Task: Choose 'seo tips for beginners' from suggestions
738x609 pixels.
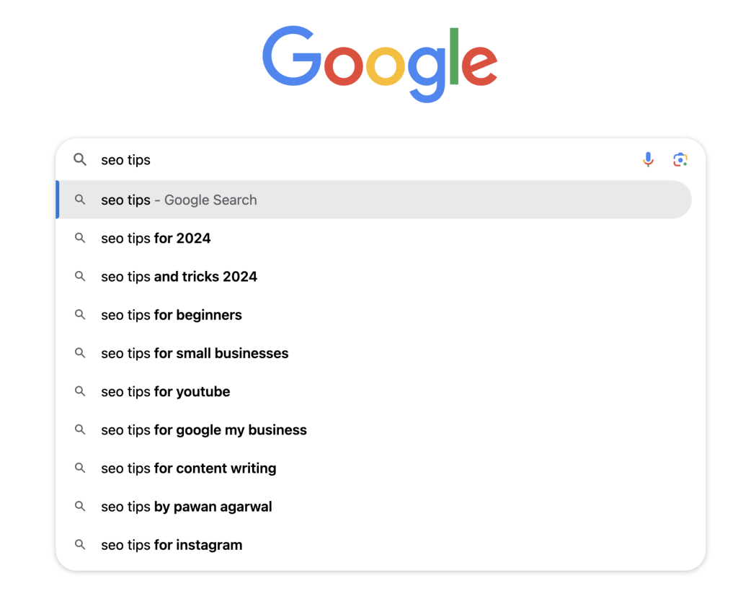Action: pyautogui.click(x=171, y=315)
